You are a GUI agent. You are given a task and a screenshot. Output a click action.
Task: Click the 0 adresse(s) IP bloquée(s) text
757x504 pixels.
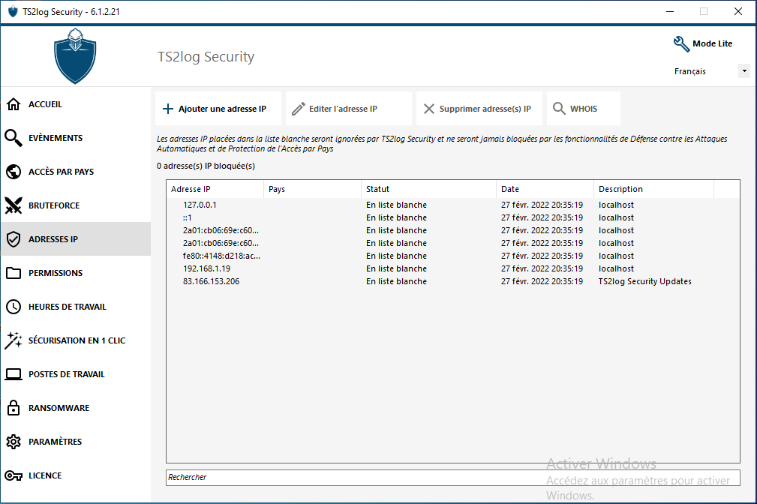206,166
